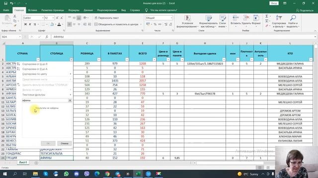Click the increase decimal icon

(x=166, y=24)
